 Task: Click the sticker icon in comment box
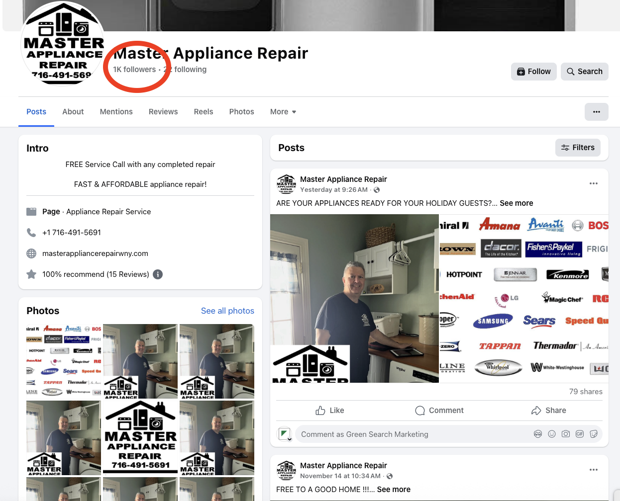point(594,434)
